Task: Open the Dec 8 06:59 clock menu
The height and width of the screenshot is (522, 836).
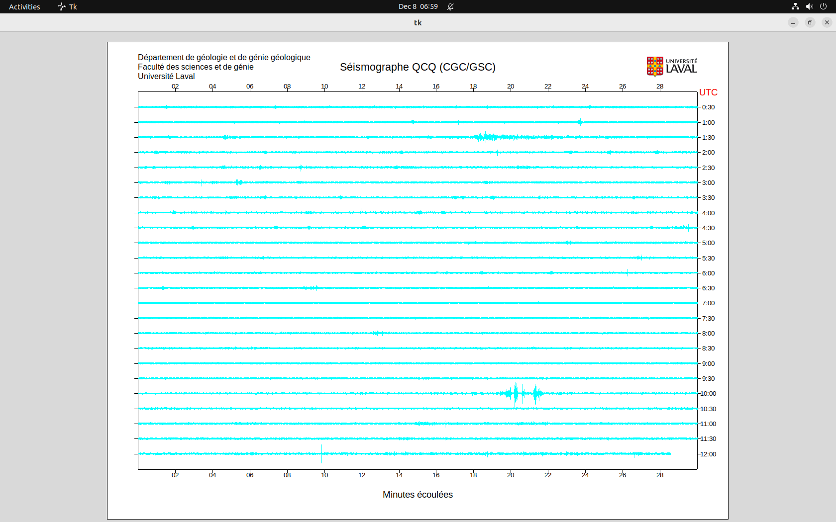Action: pyautogui.click(x=418, y=6)
